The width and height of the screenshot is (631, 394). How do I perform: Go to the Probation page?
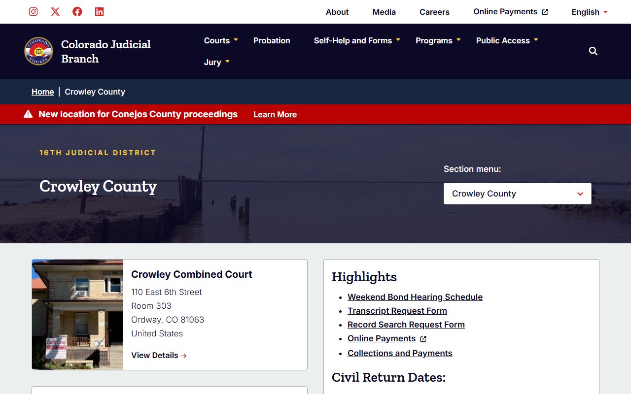[x=272, y=40]
